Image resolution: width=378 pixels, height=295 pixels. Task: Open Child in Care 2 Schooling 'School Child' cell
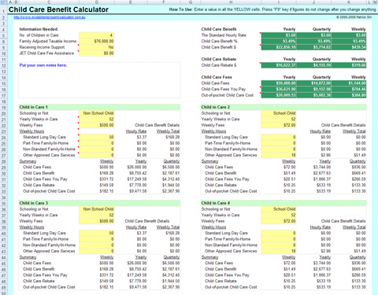279,113
